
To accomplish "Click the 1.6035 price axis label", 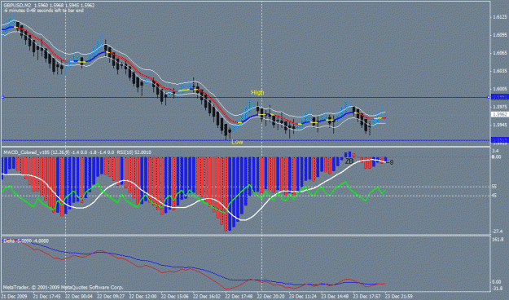I will click(500, 71).
